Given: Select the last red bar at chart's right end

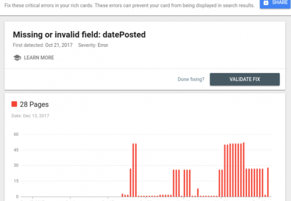Looking at the screenshot, I should tap(268, 182).
